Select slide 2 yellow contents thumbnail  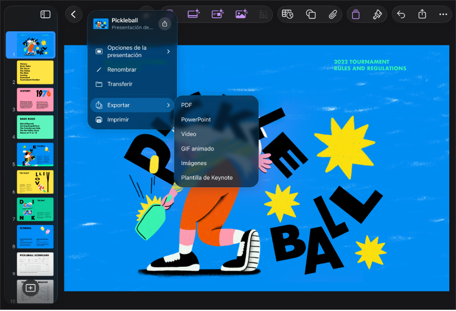35,72
